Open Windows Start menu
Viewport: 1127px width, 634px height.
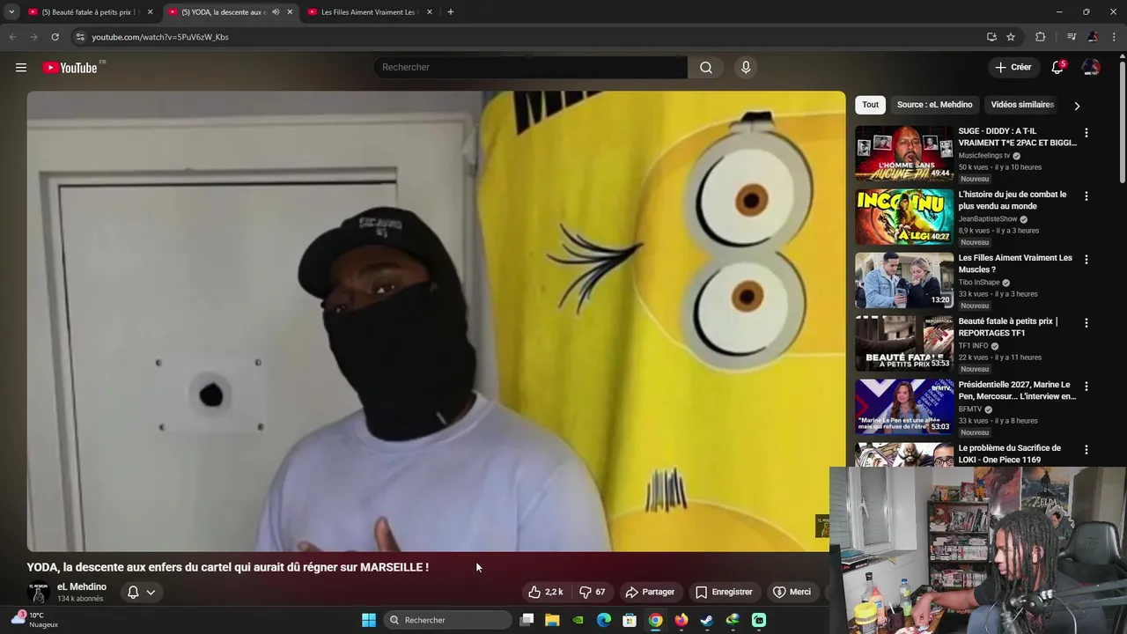[369, 620]
